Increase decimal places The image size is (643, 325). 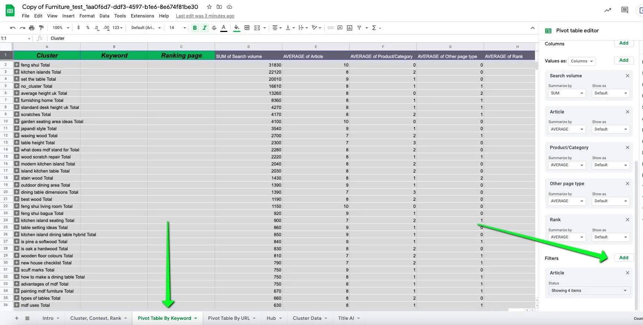coord(106,28)
